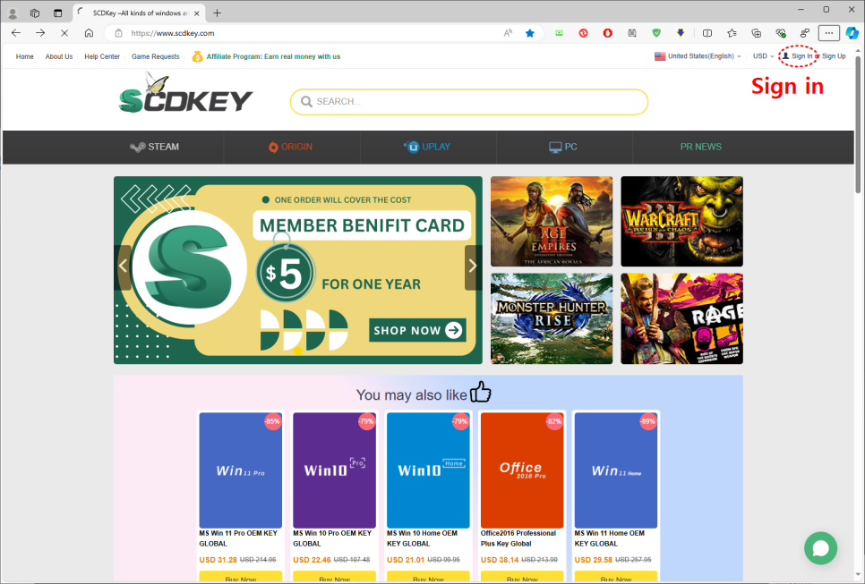The height and width of the screenshot is (584, 865).
Task: Click the Sign In link
Action: click(x=801, y=56)
